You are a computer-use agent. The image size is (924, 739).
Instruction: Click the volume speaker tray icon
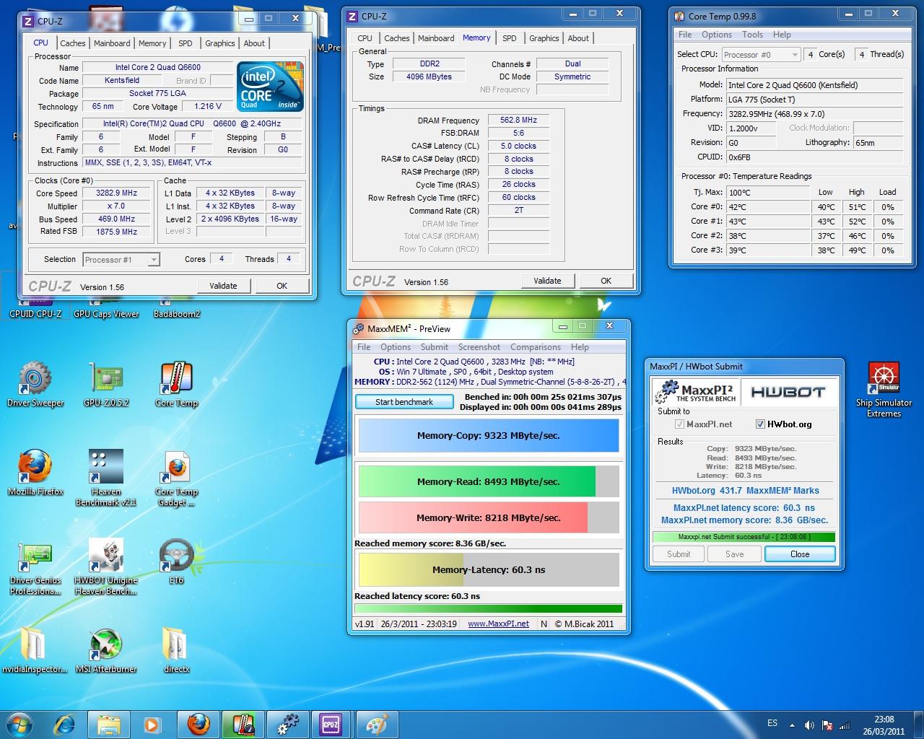click(809, 725)
